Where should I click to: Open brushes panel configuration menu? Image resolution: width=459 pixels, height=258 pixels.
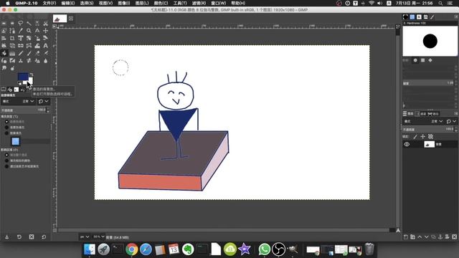(456, 17)
